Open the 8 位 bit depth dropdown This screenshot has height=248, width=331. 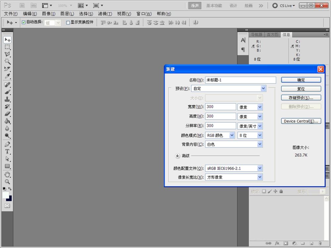(x=260, y=135)
